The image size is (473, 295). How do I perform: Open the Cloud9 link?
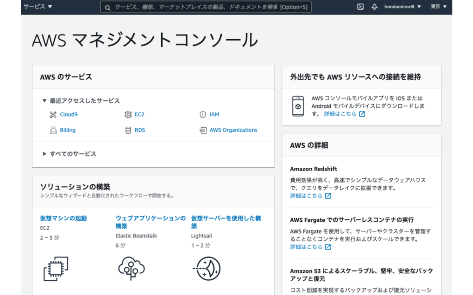click(x=68, y=114)
